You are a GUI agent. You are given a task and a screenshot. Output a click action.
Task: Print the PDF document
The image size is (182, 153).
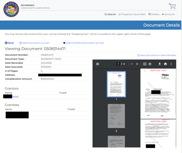pyautogui.click(x=166, y=64)
